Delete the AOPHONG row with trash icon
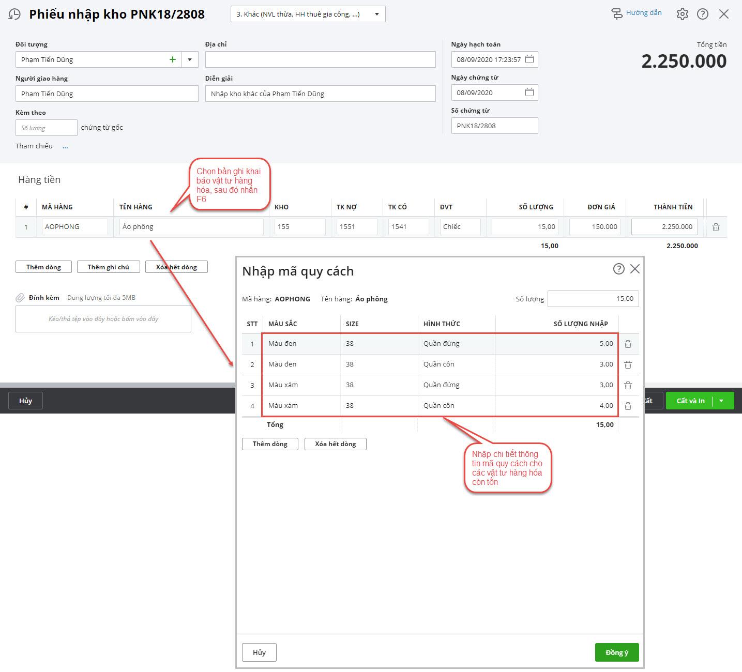The width and height of the screenshot is (742, 672). pos(716,227)
